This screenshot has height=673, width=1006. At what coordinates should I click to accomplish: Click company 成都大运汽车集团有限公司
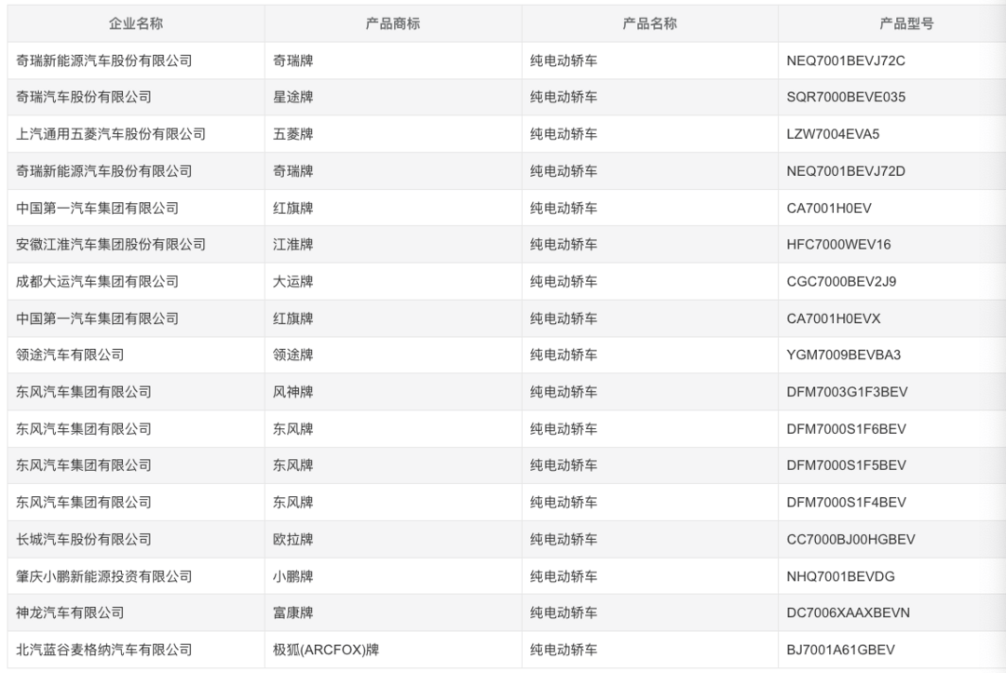pyautogui.click(x=97, y=282)
